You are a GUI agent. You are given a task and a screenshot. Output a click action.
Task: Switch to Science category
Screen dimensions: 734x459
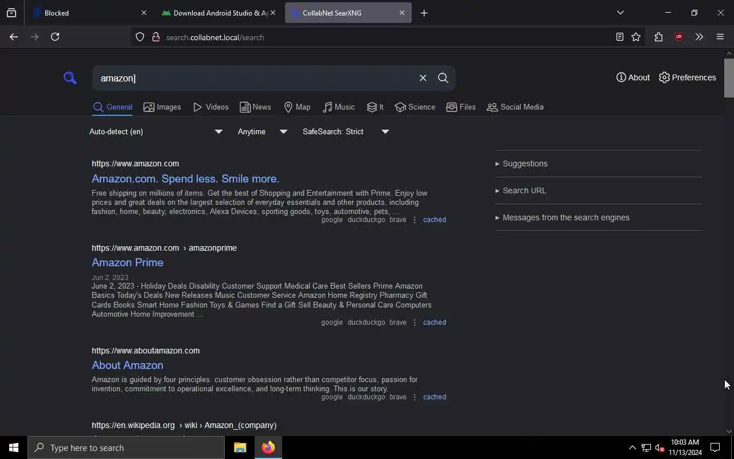[x=415, y=107]
